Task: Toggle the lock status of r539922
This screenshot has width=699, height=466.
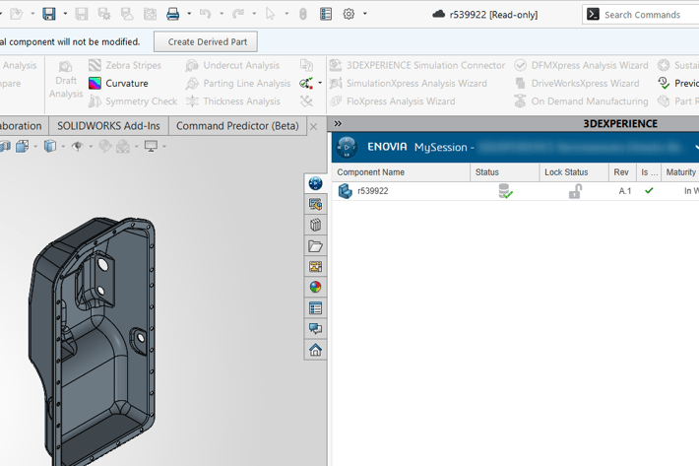Action: (575, 191)
